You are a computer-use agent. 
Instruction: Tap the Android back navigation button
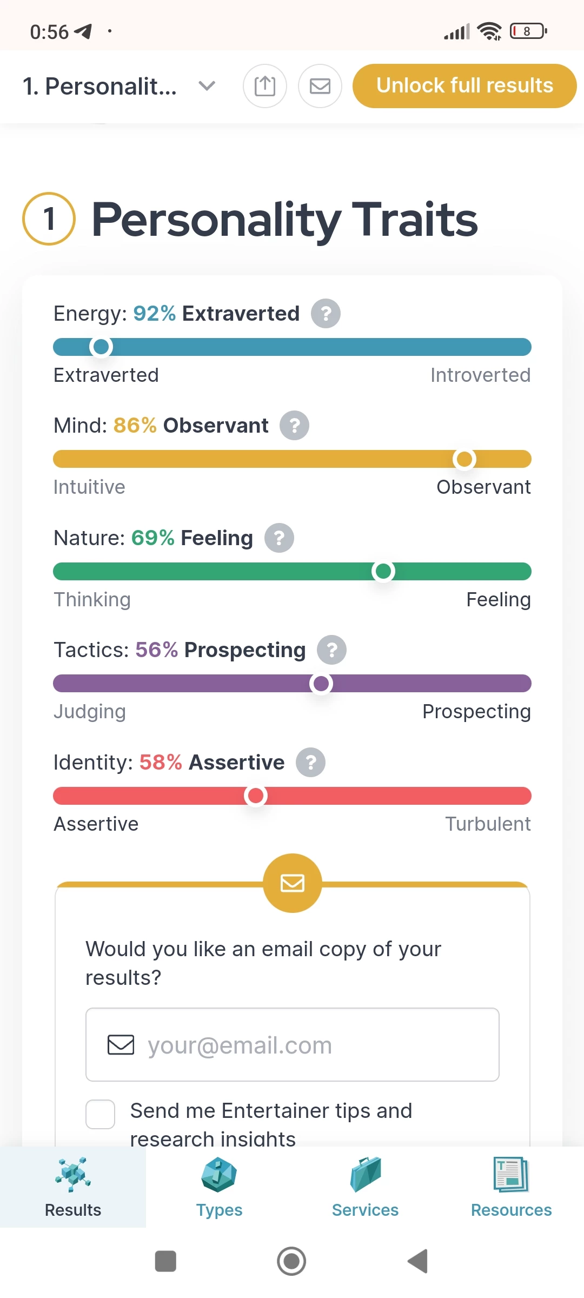(417, 1261)
